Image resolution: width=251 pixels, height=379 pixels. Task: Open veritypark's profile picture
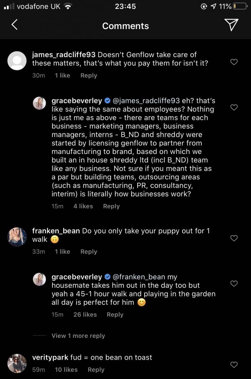pyautogui.click(x=17, y=363)
